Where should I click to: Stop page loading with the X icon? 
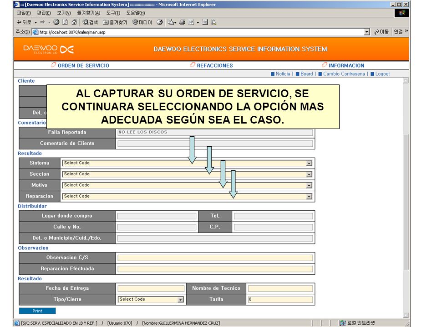pos(56,22)
